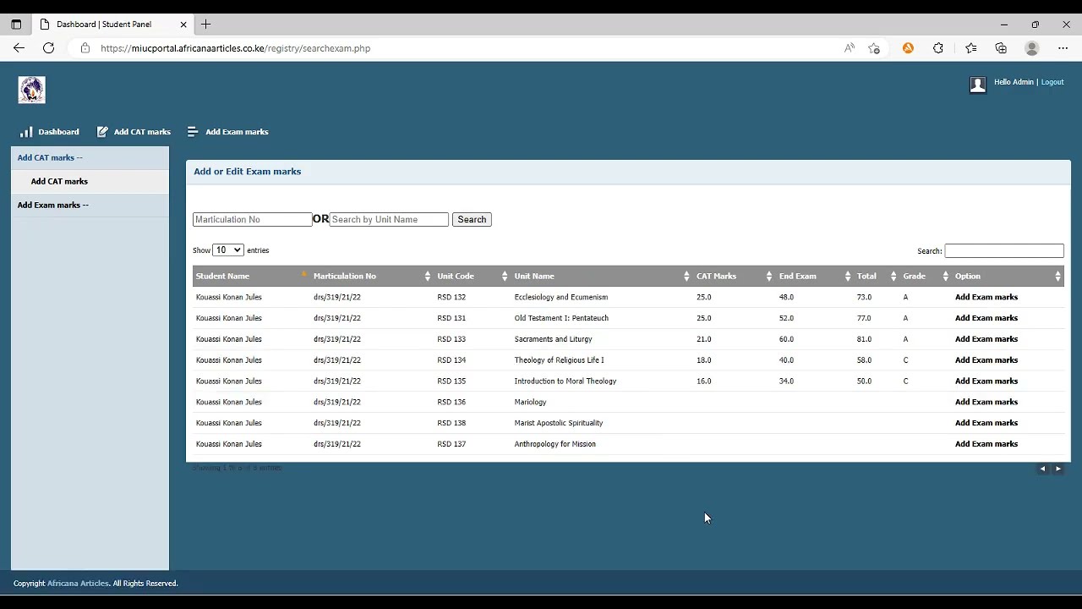Screen dimensions: 1082x609
Task: Click unit code RSD 136 cell
Action: [x=451, y=402]
